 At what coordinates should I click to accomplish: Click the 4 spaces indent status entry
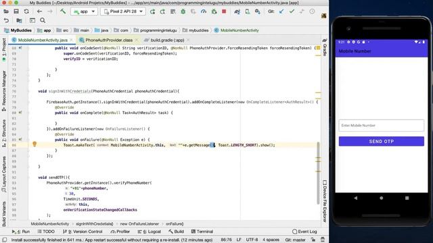tap(271, 240)
